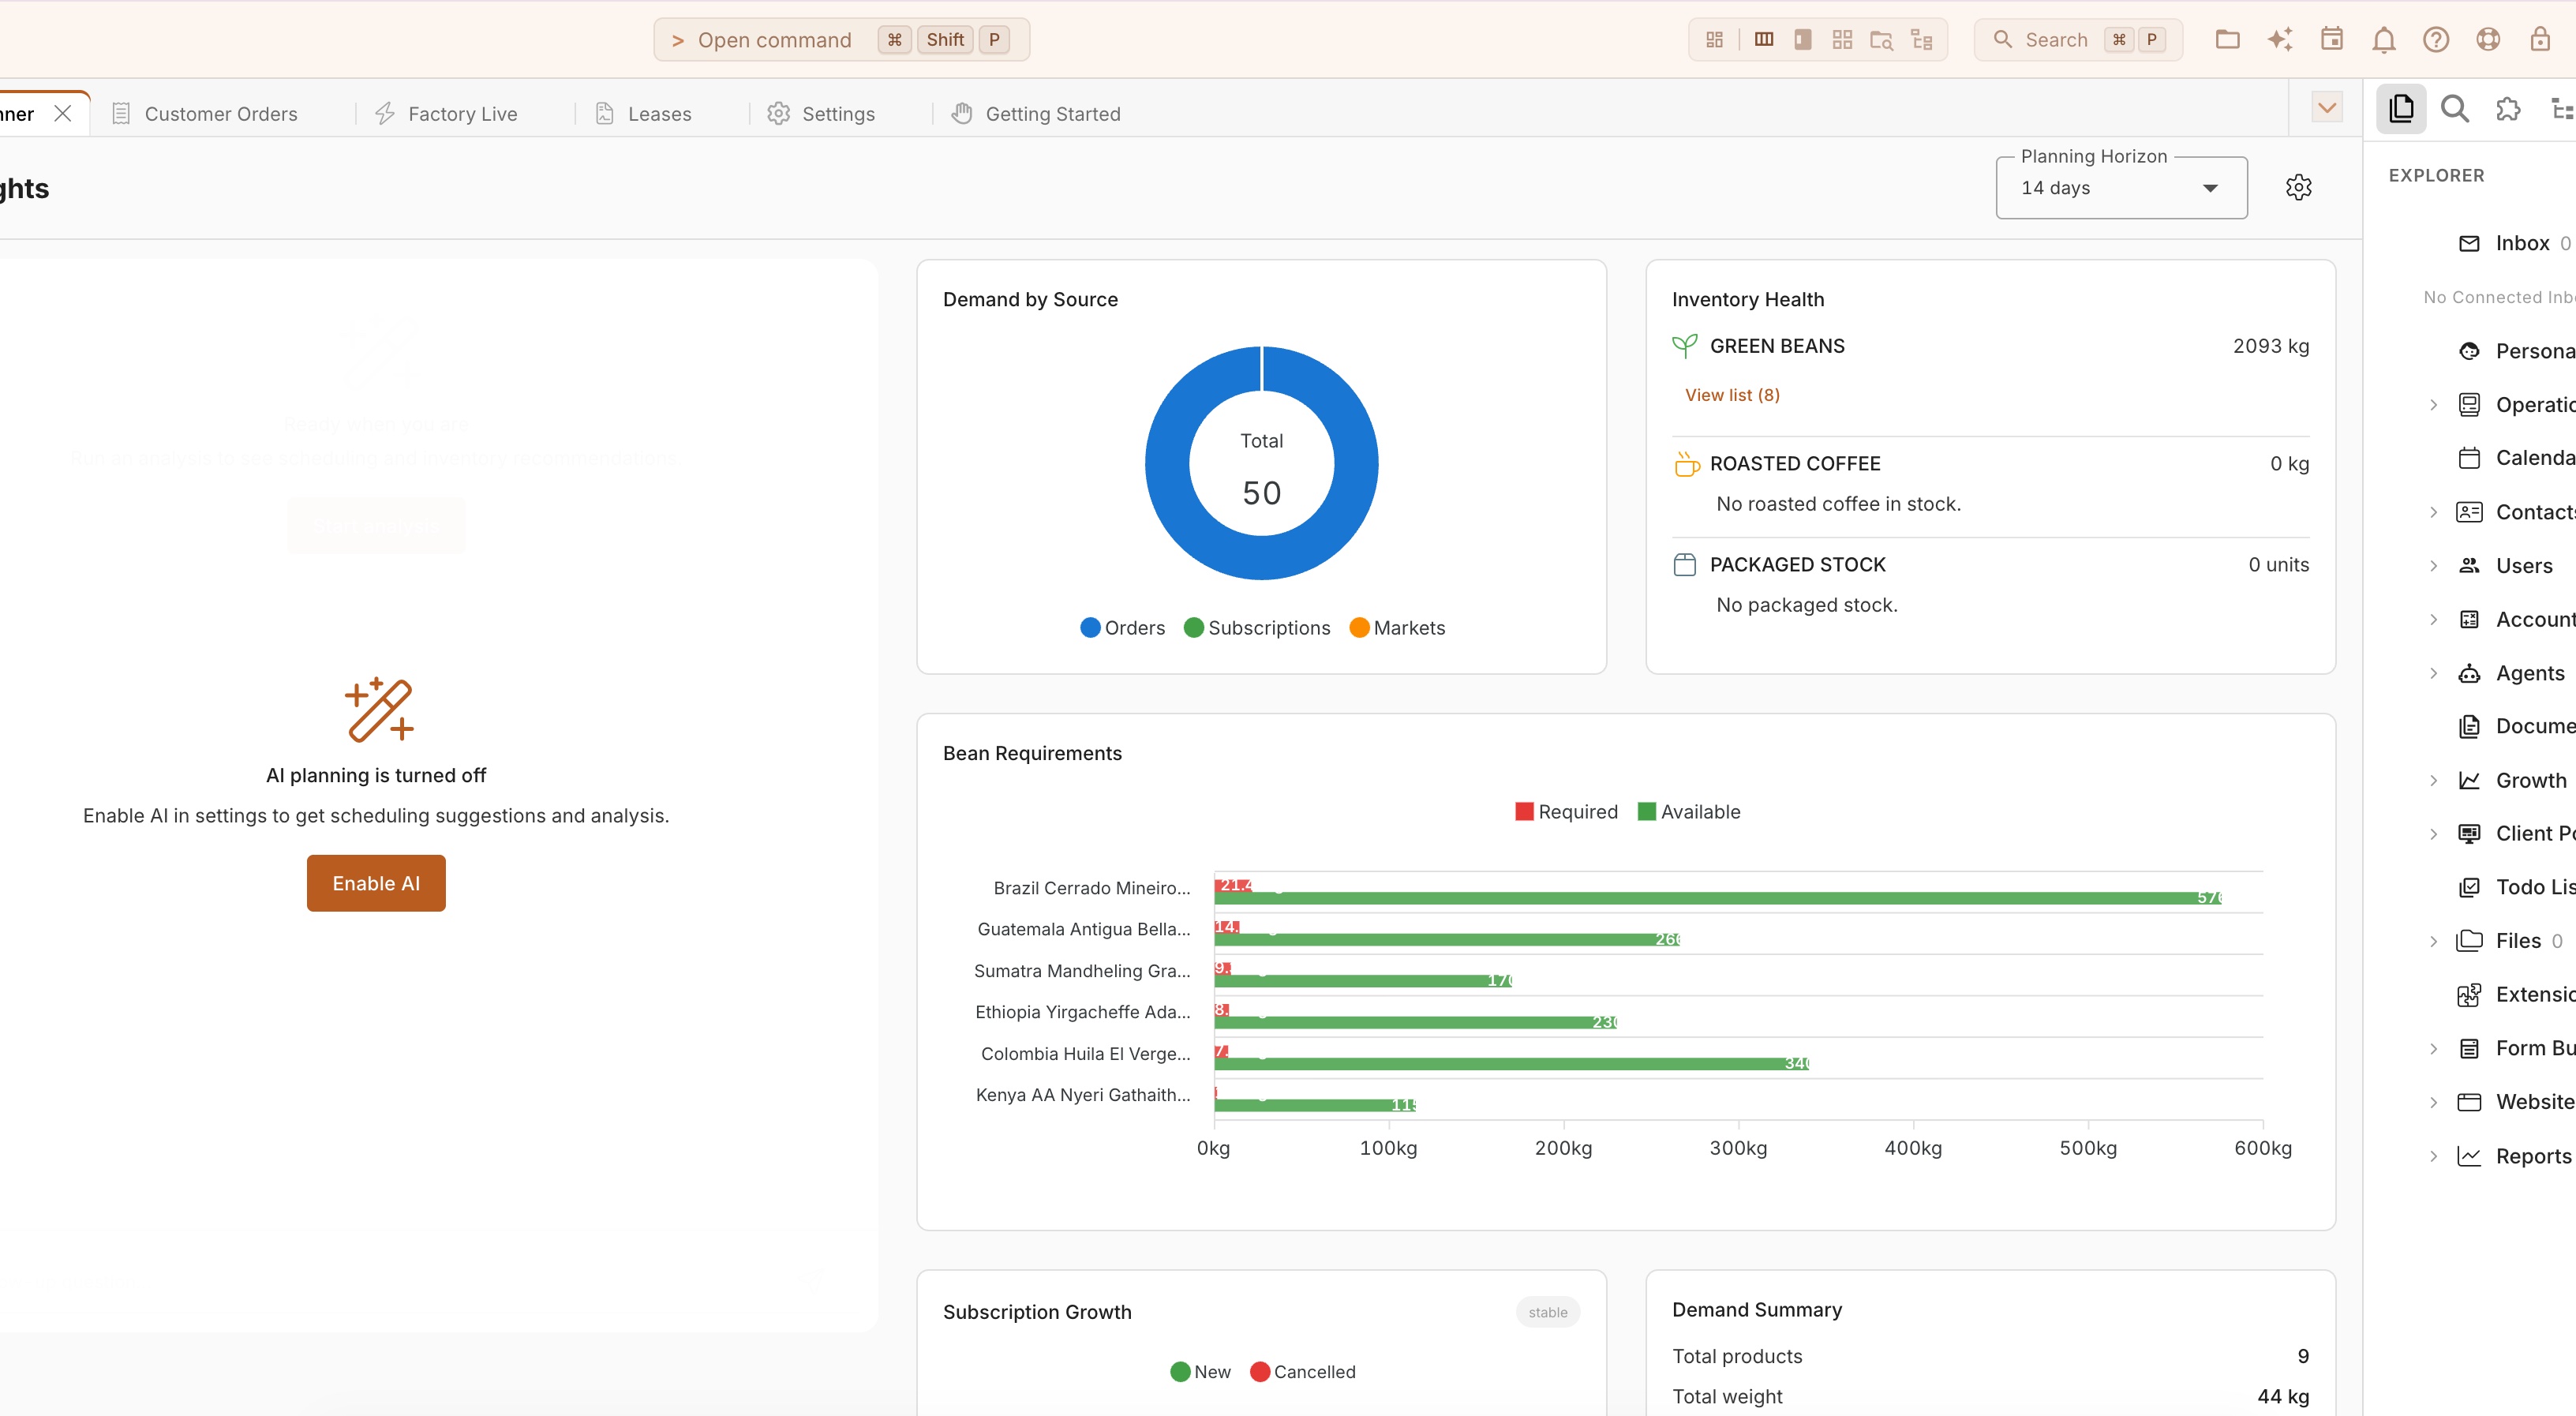Expand the Agents tree item
The height and width of the screenshot is (1416, 2576).
click(x=2434, y=673)
